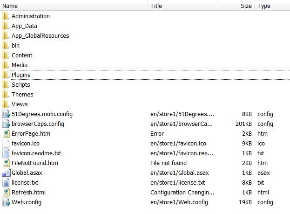This screenshot has height=214, width=290.
Task: Select the browserCaps.config file name
Action: 38,124
